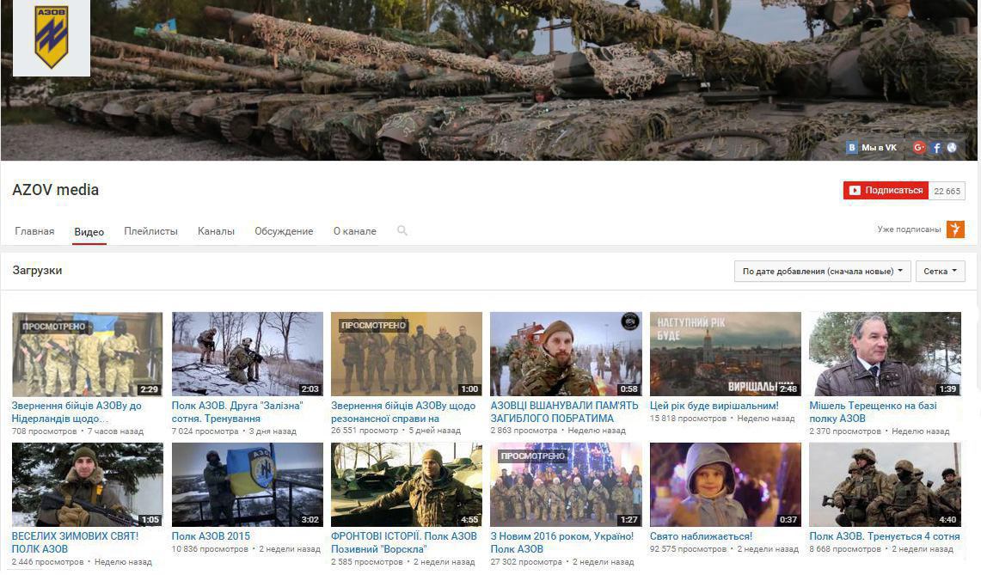Click the orange subscribed channel icon
Image resolution: width=981 pixels, height=575 pixels.
point(955,229)
